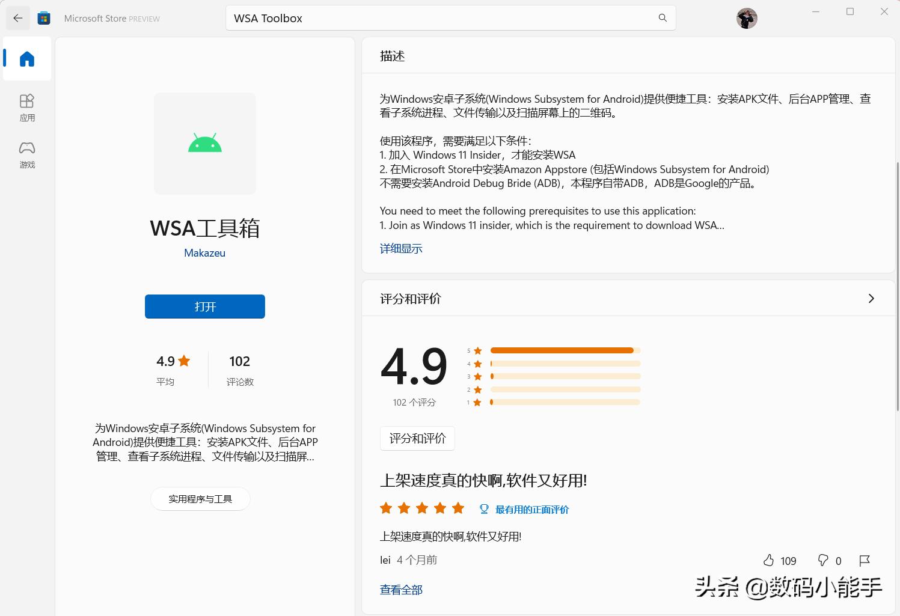Give a thumbs up to lei's review

coord(769,560)
